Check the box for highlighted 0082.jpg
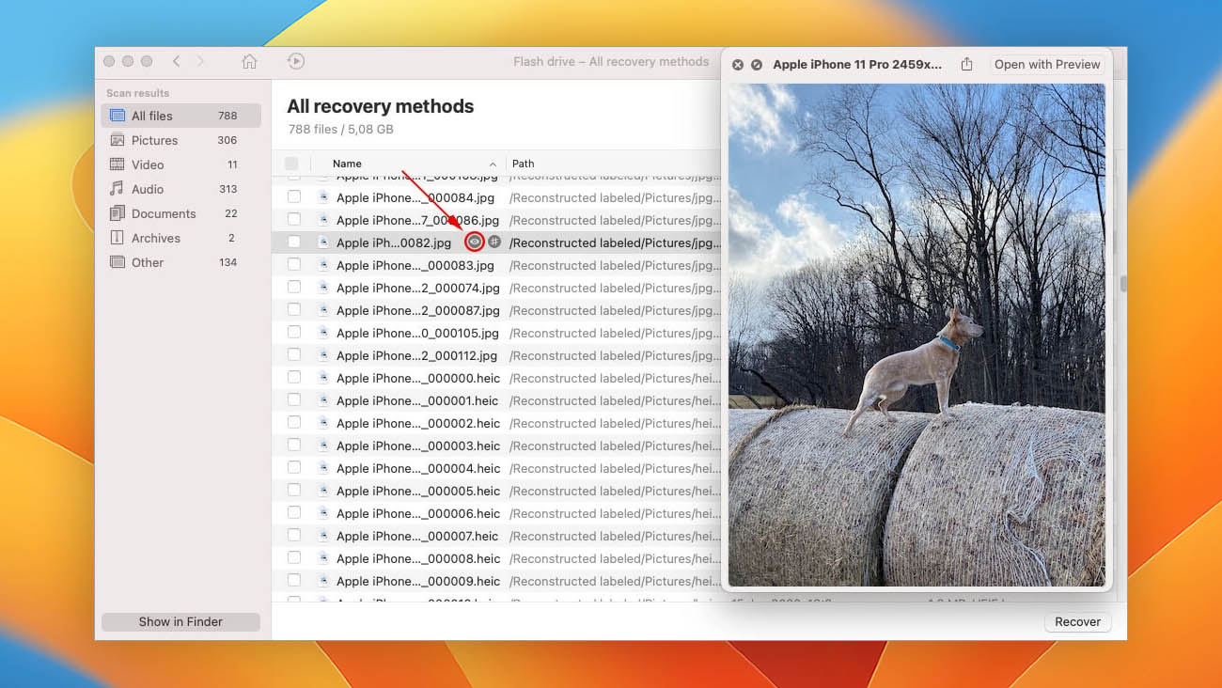Viewport: 1222px width, 688px height. pos(294,242)
